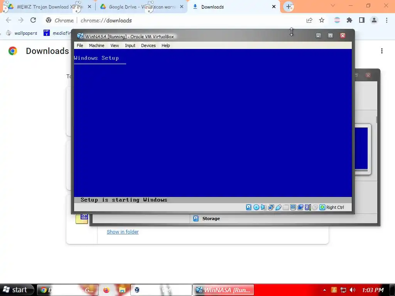Click the volume speaker tray icon
Image resolution: width=395 pixels, height=296 pixels.
coord(353,290)
